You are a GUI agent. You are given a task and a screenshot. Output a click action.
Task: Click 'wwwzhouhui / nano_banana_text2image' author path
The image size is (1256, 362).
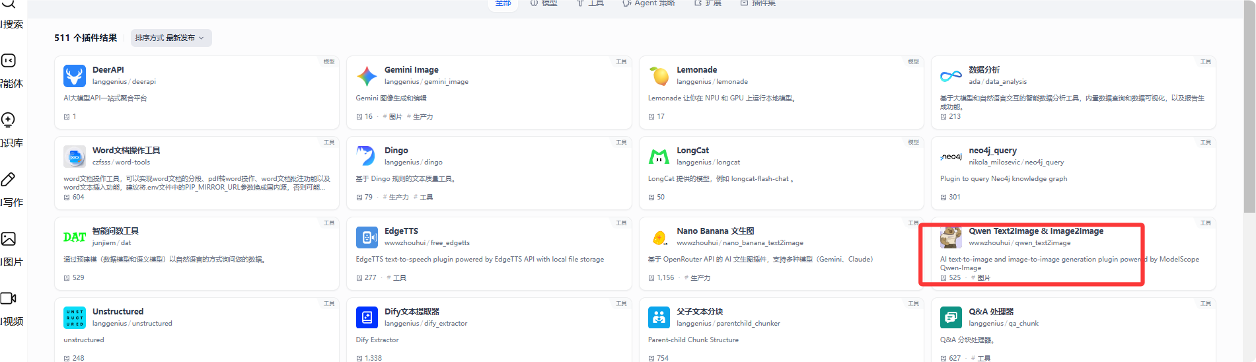740,243
